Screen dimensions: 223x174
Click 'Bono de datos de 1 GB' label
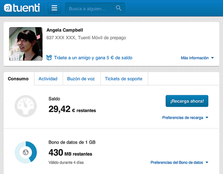[72, 142]
